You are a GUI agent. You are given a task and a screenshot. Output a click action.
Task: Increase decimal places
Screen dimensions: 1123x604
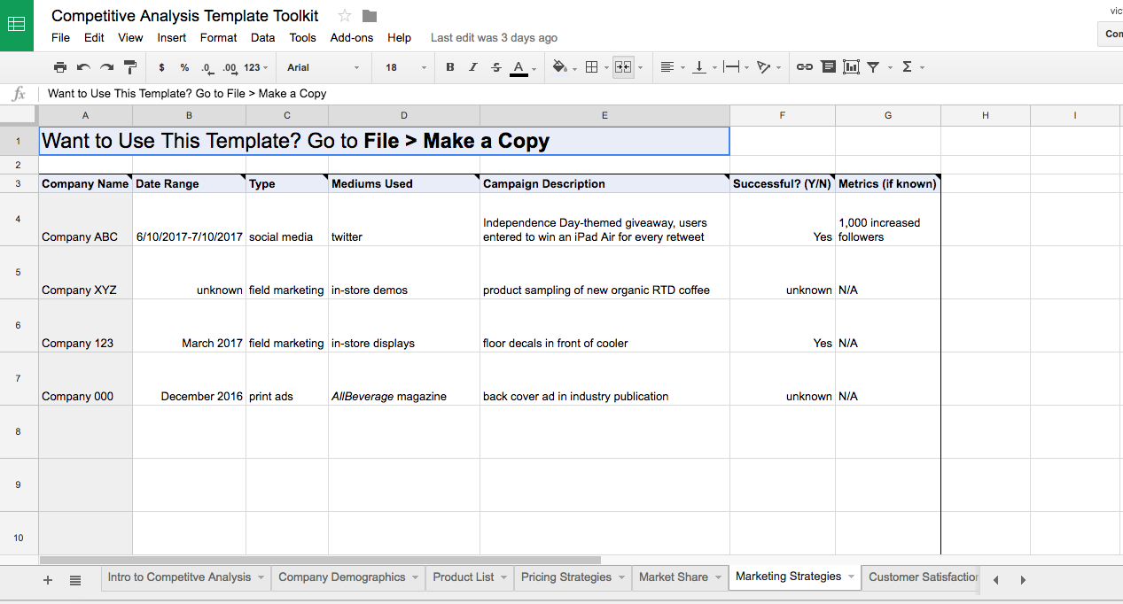coord(230,67)
